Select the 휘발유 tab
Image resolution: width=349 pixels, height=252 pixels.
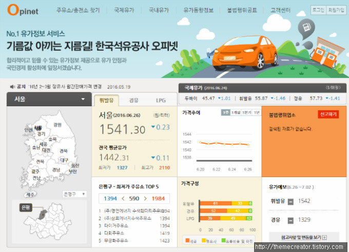point(106,101)
